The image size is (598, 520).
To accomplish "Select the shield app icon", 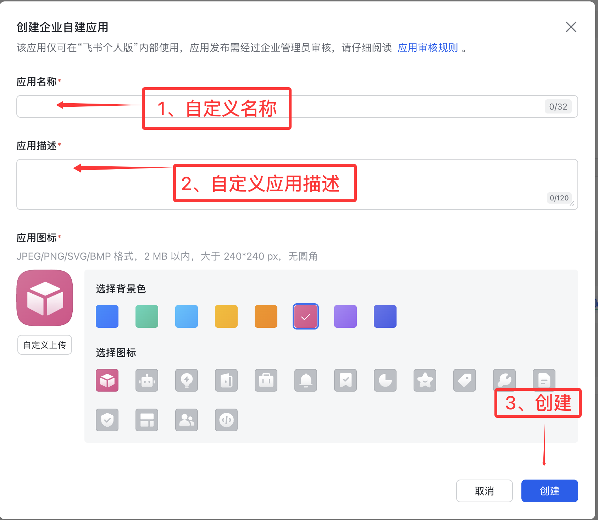I will 107,420.
